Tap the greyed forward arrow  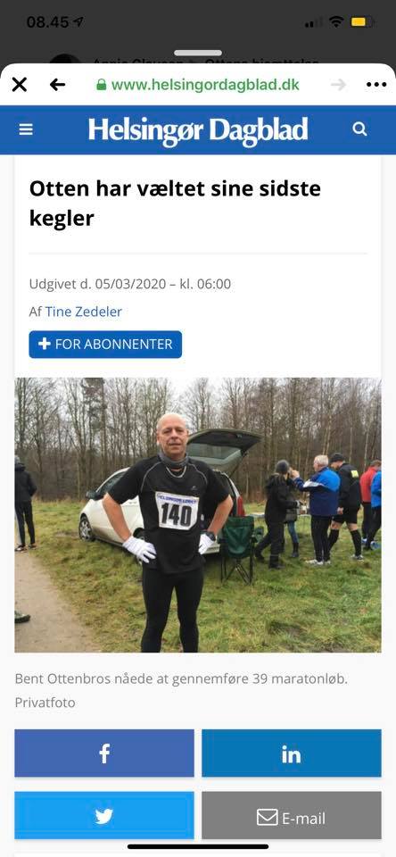[339, 85]
